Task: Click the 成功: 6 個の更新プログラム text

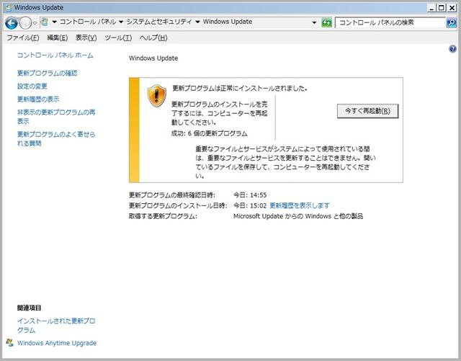Action: coord(210,133)
